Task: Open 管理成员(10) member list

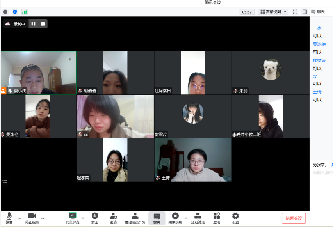Action: click(x=135, y=218)
